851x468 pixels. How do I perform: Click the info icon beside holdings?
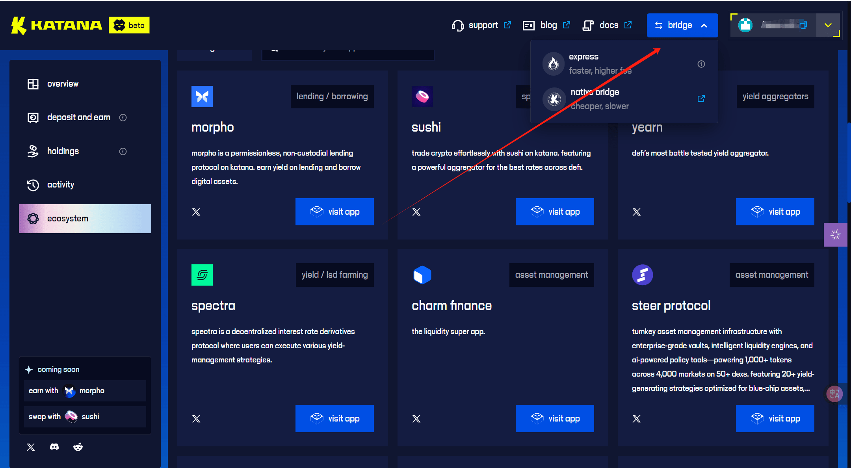pyautogui.click(x=123, y=151)
